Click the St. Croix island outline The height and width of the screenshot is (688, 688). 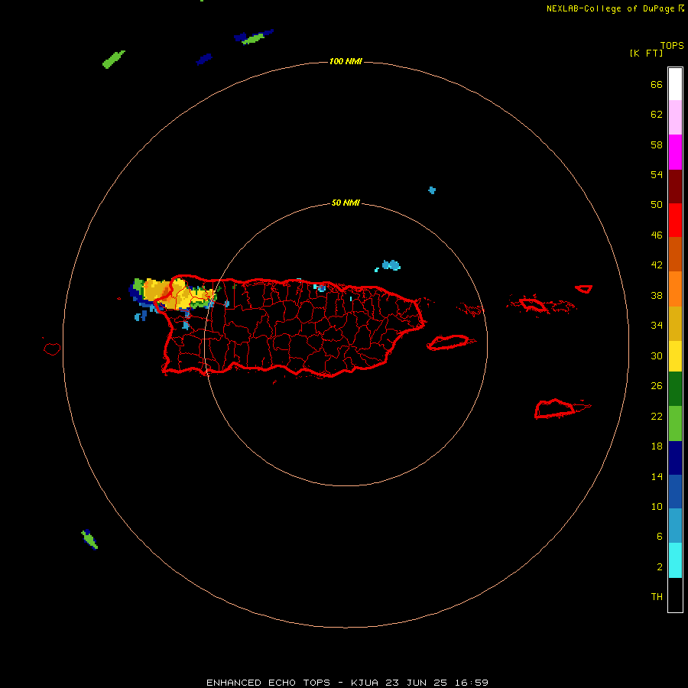pos(556,408)
